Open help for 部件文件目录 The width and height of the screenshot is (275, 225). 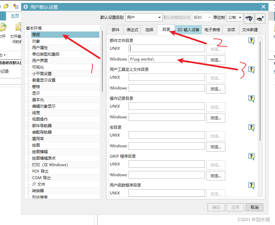[251, 41]
